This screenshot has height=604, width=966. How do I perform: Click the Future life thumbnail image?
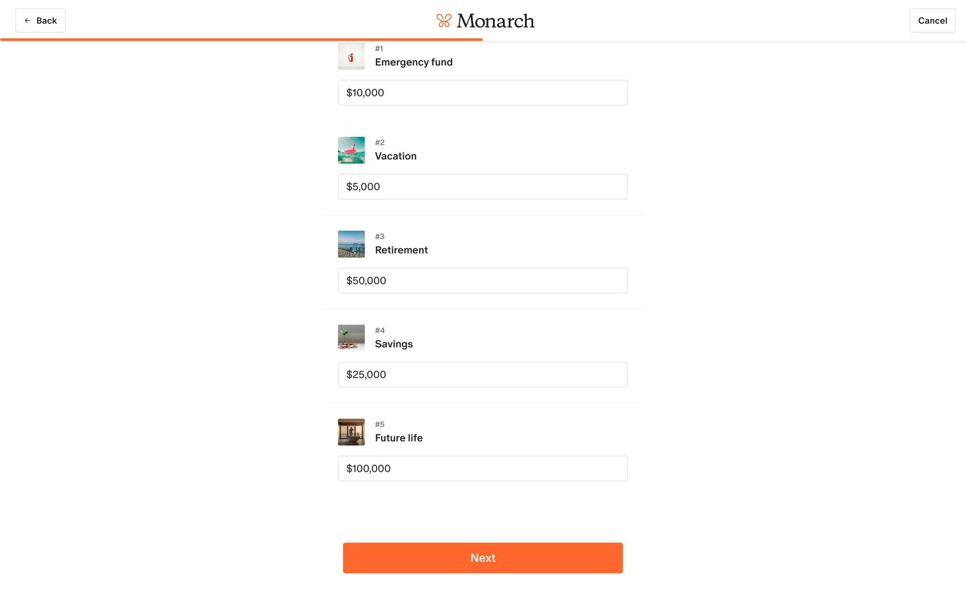pyautogui.click(x=351, y=432)
